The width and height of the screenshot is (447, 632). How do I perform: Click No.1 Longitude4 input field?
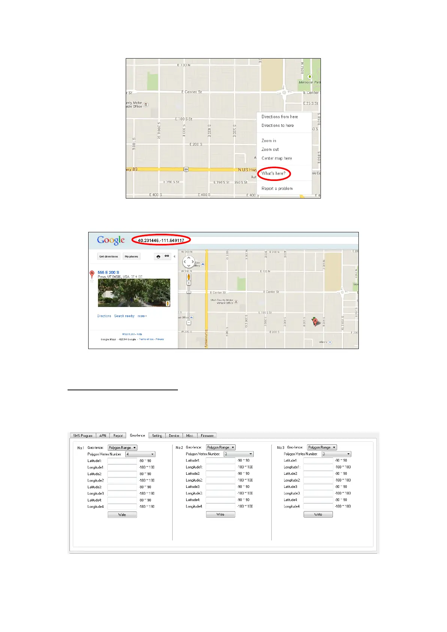pyautogui.click(x=122, y=507)
